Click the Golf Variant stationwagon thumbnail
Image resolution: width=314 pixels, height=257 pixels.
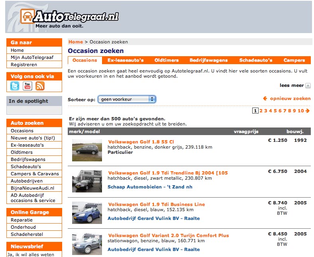click(x=87, y=244)
